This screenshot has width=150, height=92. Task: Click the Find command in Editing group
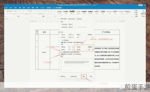pyautogui.click(x=136, y=10)
